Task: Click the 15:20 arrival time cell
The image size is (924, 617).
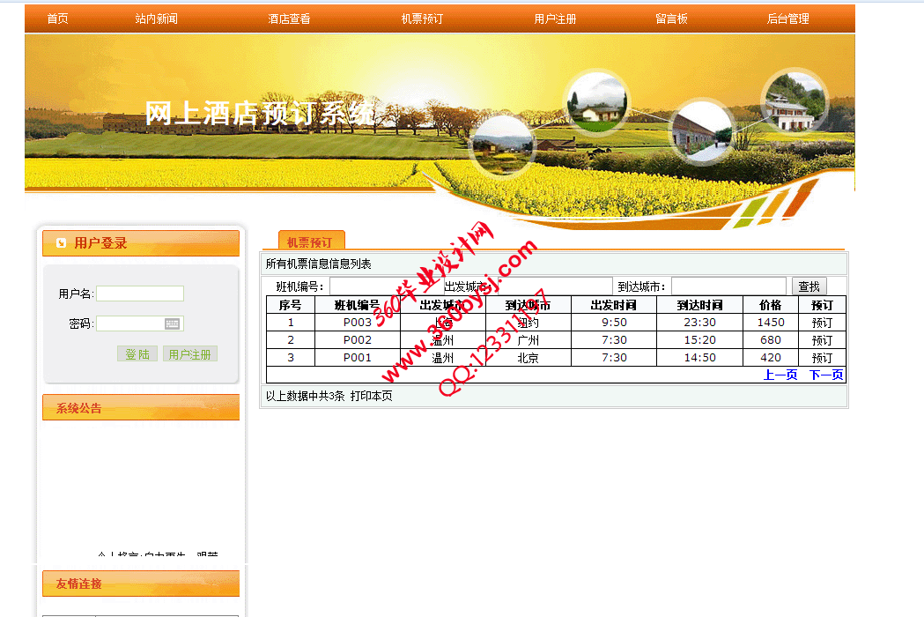Action: click(x=699, y=340)
